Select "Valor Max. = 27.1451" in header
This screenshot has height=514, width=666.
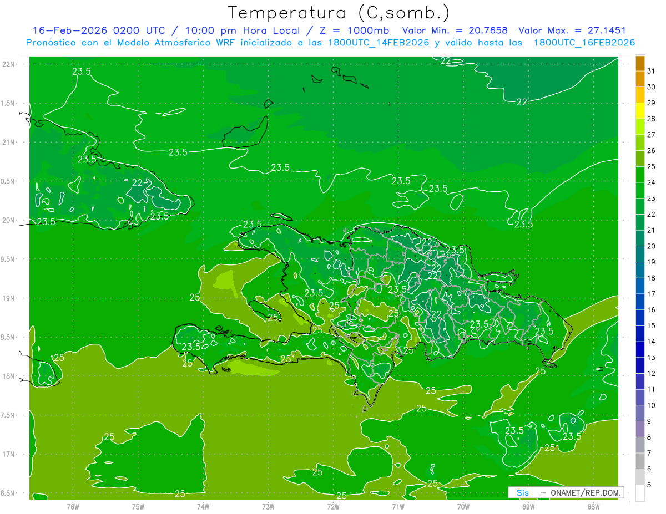pos(572,30)
